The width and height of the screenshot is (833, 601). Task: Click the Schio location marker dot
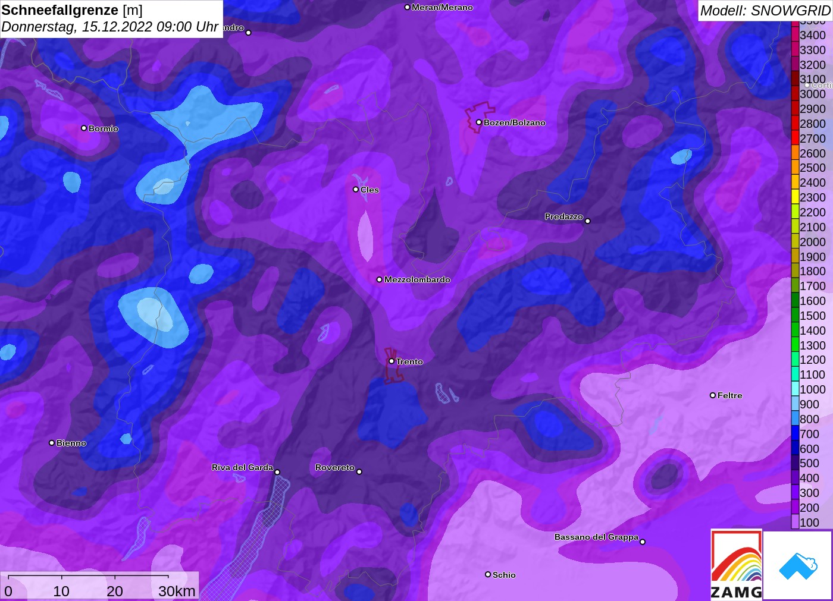coord(488,574)
